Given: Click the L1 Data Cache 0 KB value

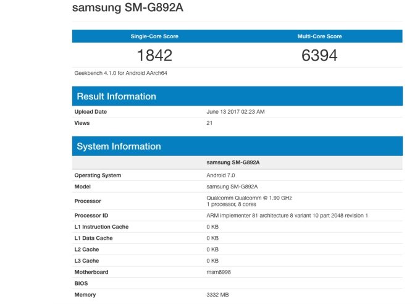Looking at the screenshot, I should [x=212, y=238].
